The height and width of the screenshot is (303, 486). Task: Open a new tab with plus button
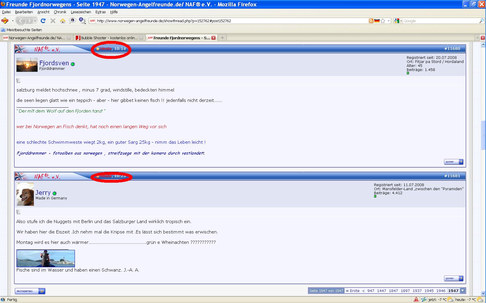[x=222, y=38]
